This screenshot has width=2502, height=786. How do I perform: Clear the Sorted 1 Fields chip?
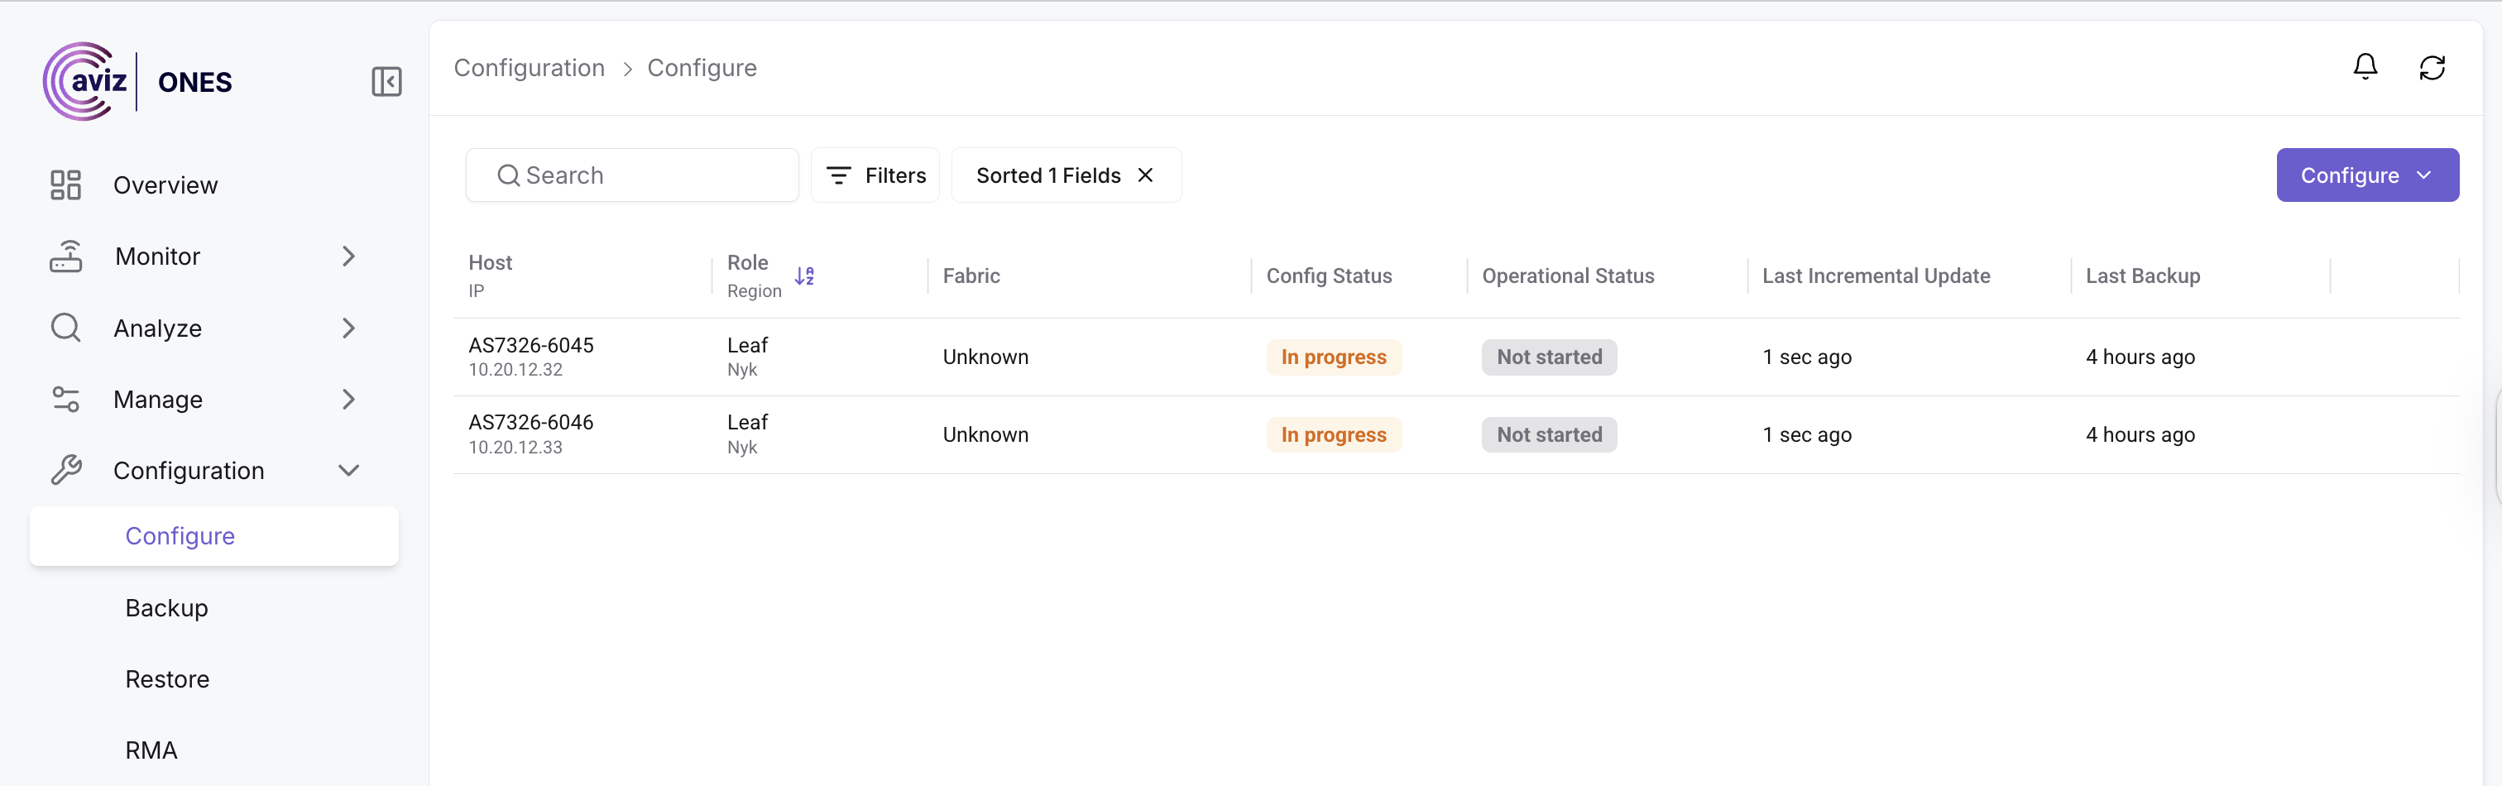[1146, 175]
